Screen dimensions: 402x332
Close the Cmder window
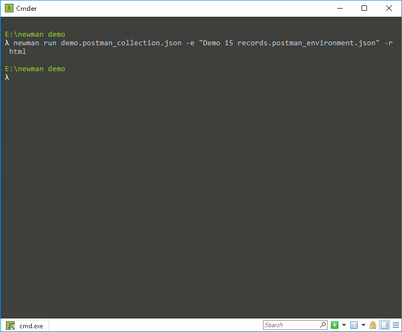click(389, 8)
